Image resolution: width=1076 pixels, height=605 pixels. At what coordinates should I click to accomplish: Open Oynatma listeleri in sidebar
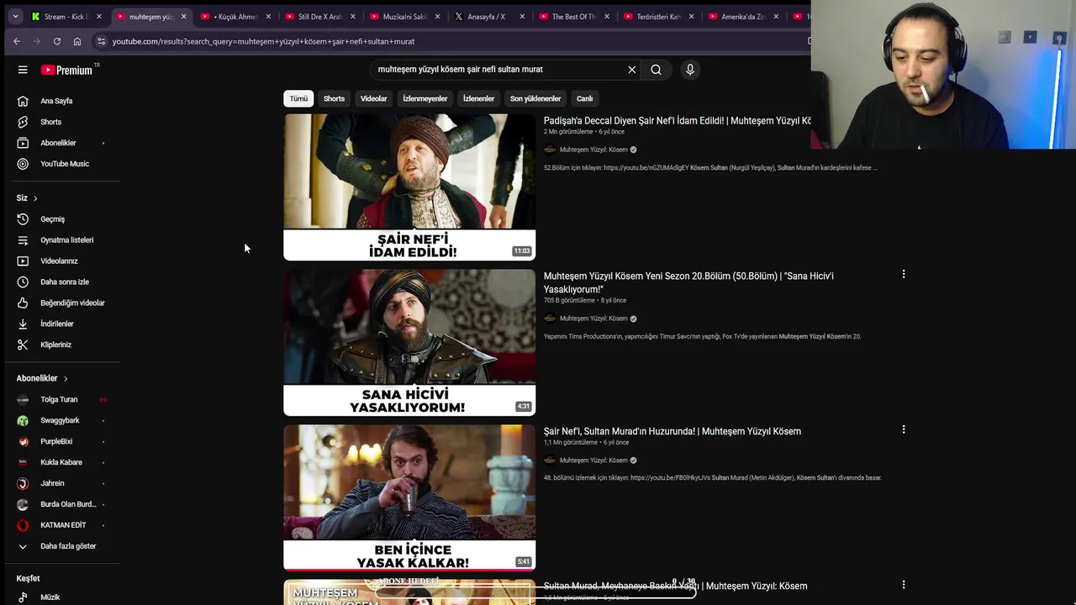tap(67, 240)
